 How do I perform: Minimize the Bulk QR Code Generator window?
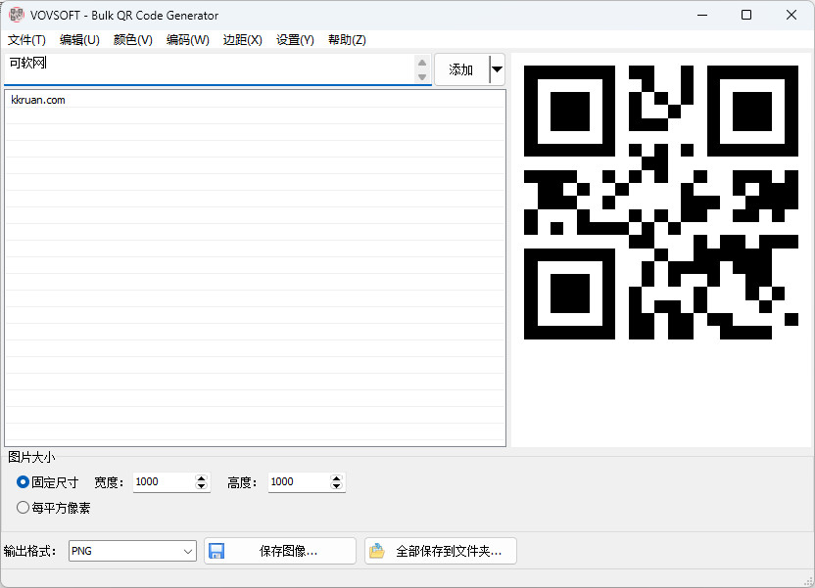pos(702,15)
